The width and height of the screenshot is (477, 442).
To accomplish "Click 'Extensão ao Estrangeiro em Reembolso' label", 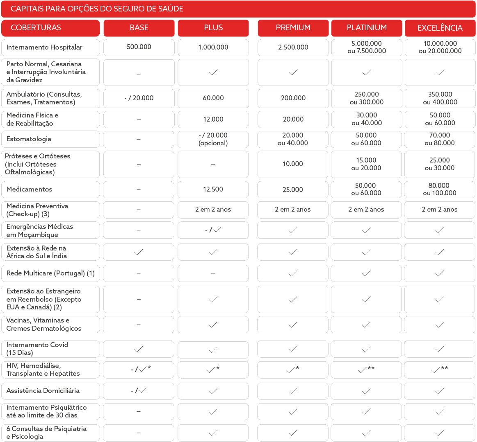I will [44, 299].
